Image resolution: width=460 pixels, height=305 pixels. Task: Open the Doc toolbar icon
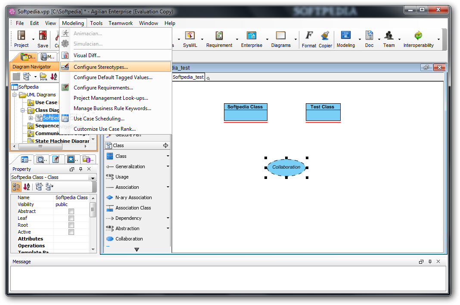(x=369, y=35)
